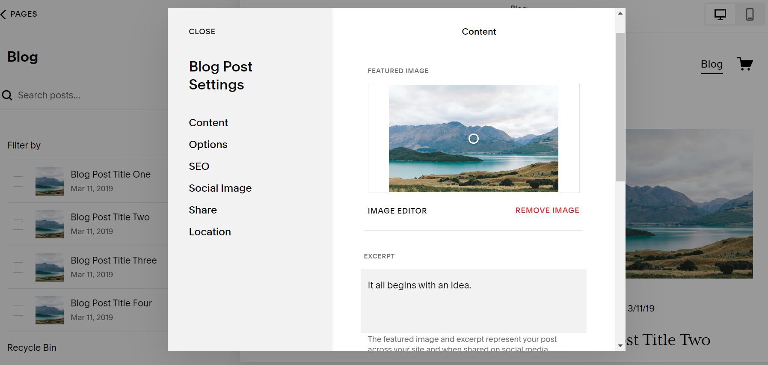Check the box for Blog Post Title Three
Screen dimensions: 768x365
click(18, 267)
